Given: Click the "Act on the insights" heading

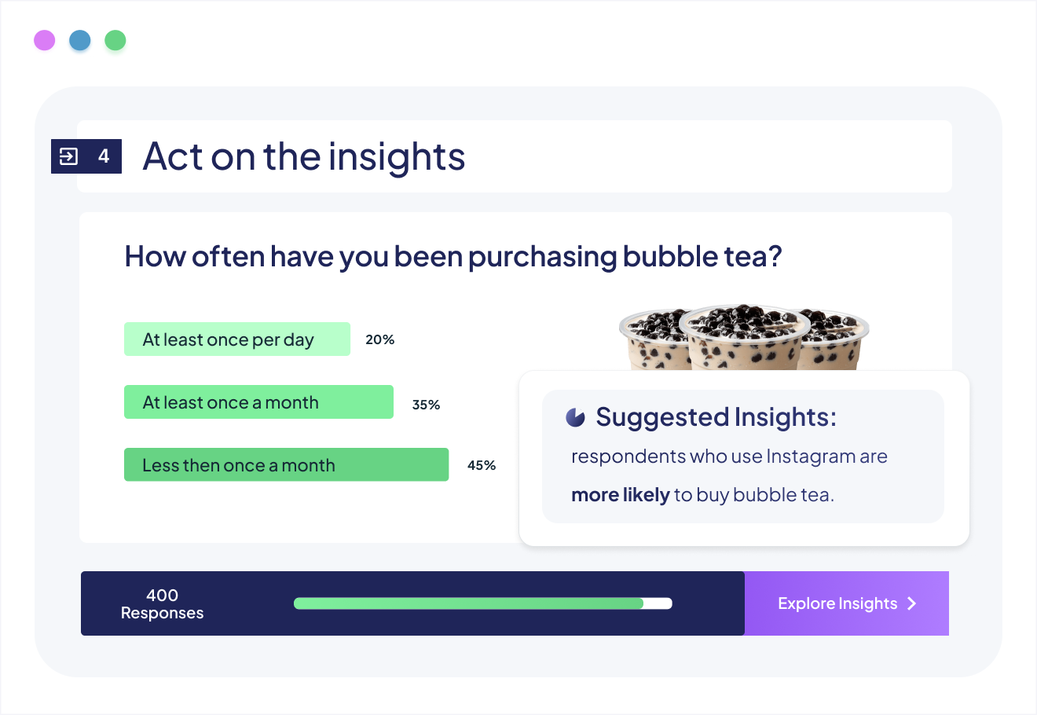Looking at the screenshot, I should [304, 156].
